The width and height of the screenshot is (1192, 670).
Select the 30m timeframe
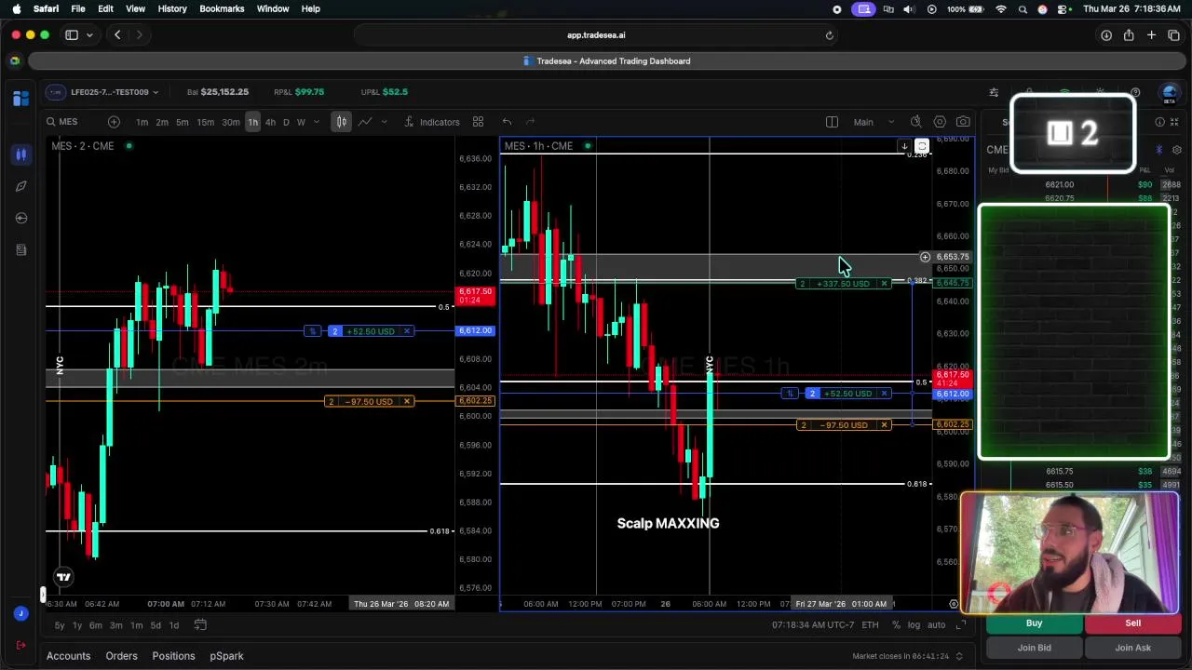pos(230,122)
